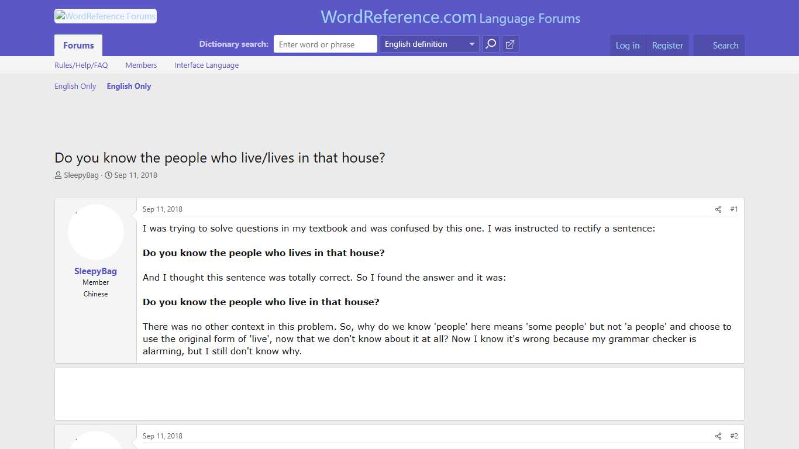799x449 pixels.
Task: Open the English Only breadcrumb link
Action: tap(75, 86)
